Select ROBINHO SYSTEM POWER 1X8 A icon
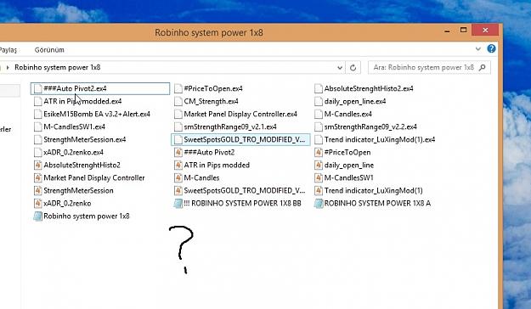The width and height of the screenshot is (531, 309). tap(319, 204)
